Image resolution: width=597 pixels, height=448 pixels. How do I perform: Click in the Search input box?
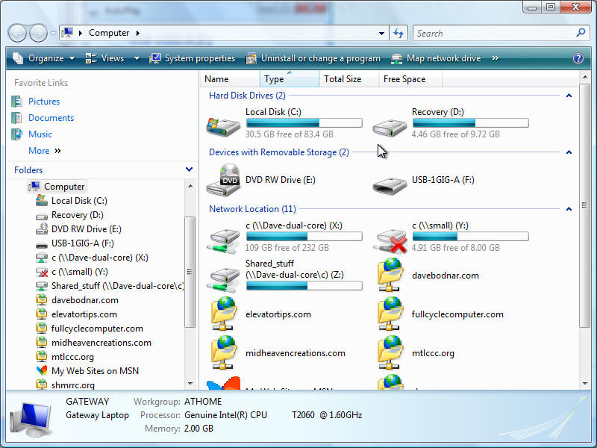point(493,33)
